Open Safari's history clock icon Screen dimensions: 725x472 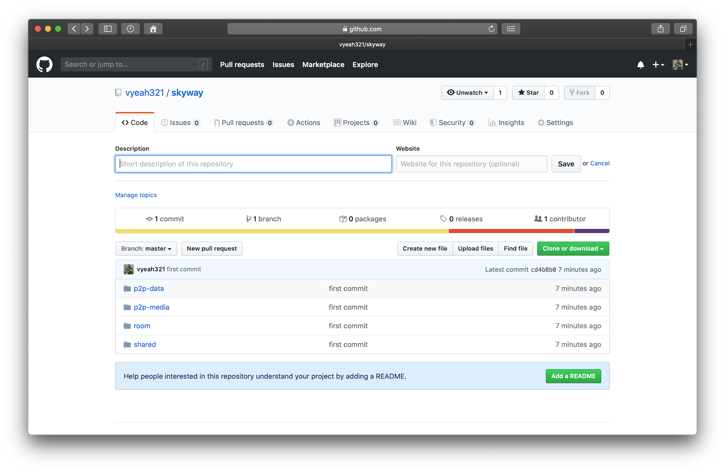(130, 29)
